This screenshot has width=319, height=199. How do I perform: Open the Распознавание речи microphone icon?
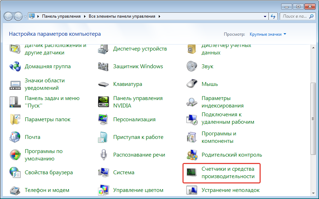pos(103,155)
